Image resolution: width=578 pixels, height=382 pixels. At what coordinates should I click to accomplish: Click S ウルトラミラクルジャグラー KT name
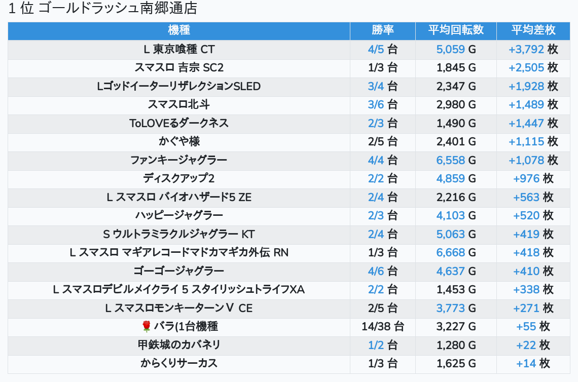coord(179,234)
